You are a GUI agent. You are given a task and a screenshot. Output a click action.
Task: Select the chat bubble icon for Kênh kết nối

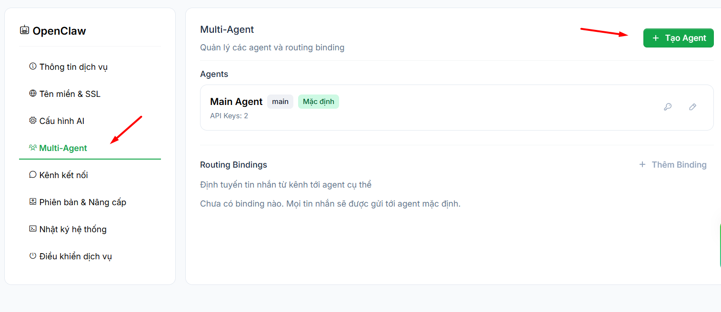click(32, 174)
